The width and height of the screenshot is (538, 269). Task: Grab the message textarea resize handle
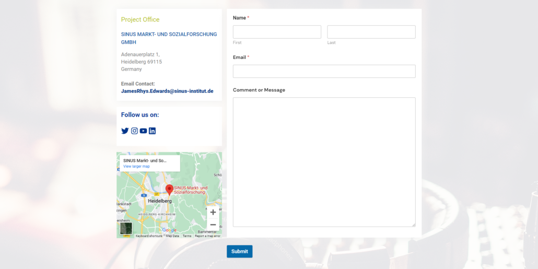(x=414, y=225)
